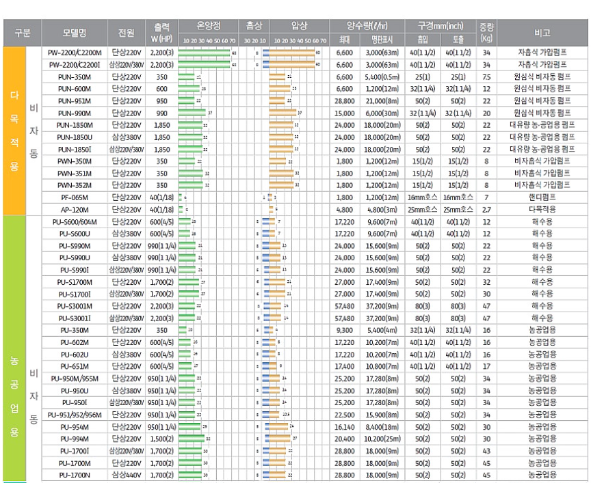Select the PU-994M model cell
Screen dimensions: 591x483
coord(75,438)
